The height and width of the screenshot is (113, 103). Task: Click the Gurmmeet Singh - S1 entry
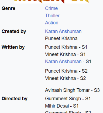pyautogui.click(x=68, y=99)
